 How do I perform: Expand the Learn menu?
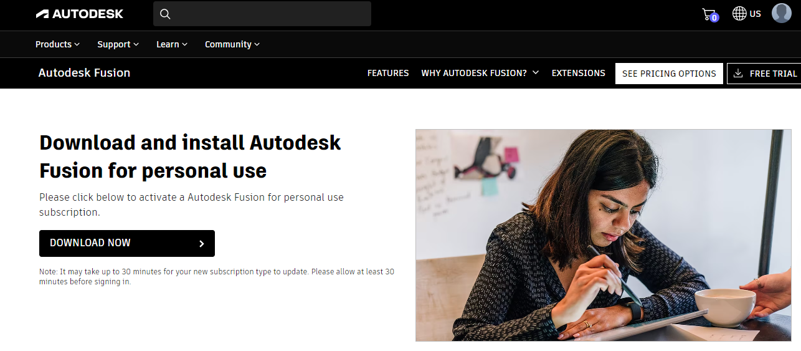[172, 44]
